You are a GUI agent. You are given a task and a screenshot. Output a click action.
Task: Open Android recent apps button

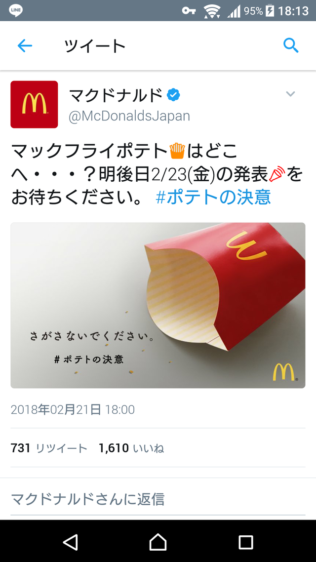(246, 542)
